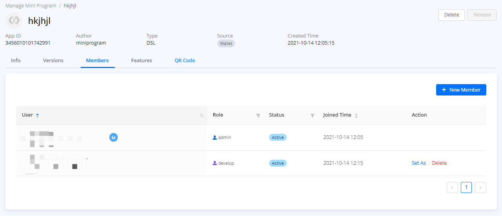Open the Role column filter icon
Image resolution: width=502 pixels, height=216 pixels.
[258, 115]
